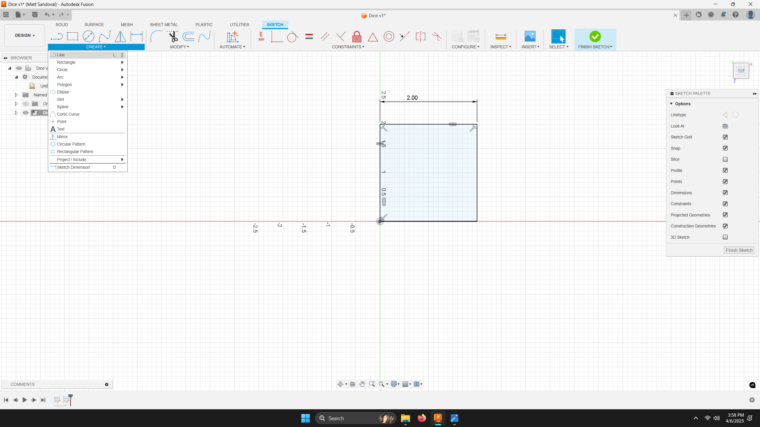Click the first sketch feature in the timeline

click(x=57, y=400)
